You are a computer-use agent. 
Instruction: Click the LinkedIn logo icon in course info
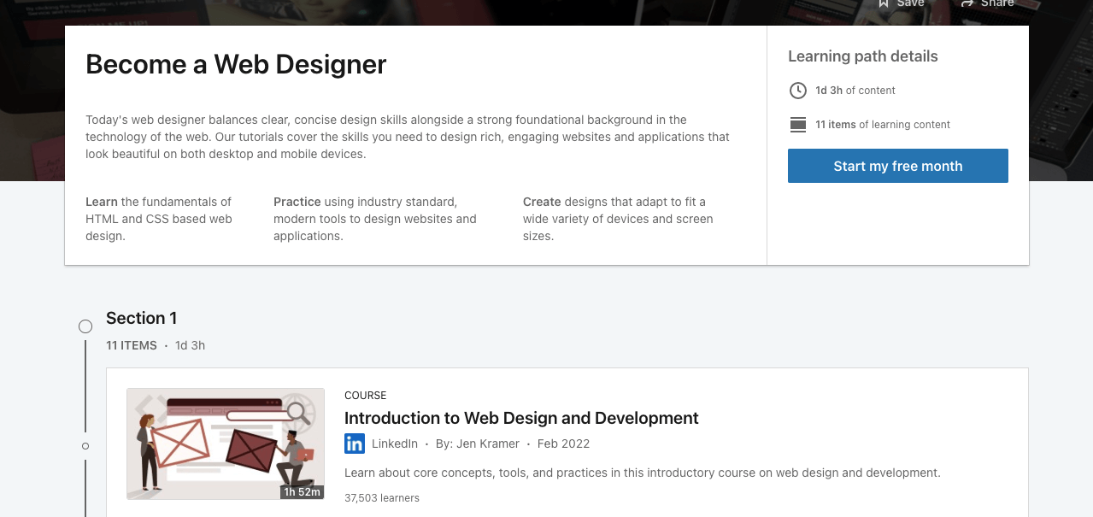355,444
